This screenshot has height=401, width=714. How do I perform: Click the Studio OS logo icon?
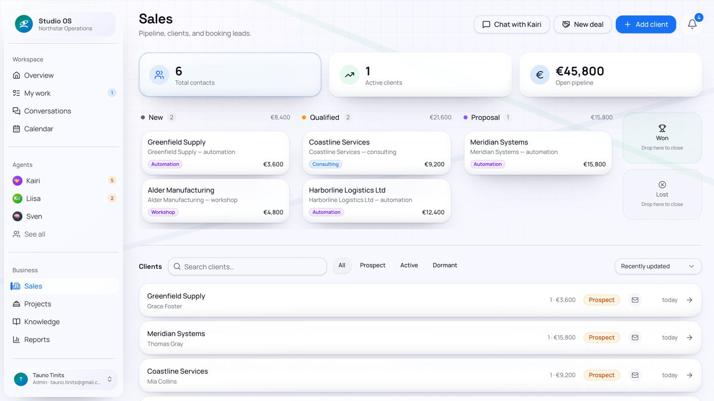24,24
